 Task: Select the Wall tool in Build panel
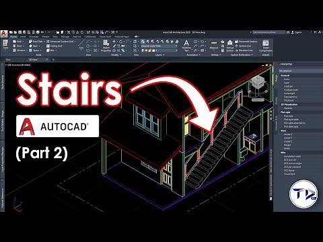[x=17, y=42]
